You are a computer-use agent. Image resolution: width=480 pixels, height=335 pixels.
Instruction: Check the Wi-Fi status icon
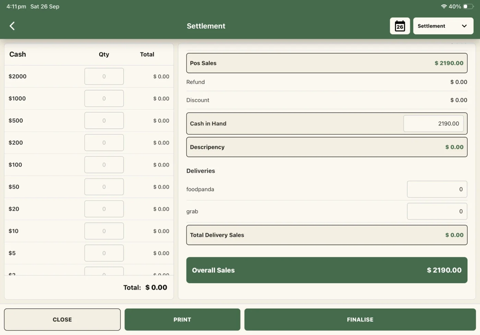444,7
